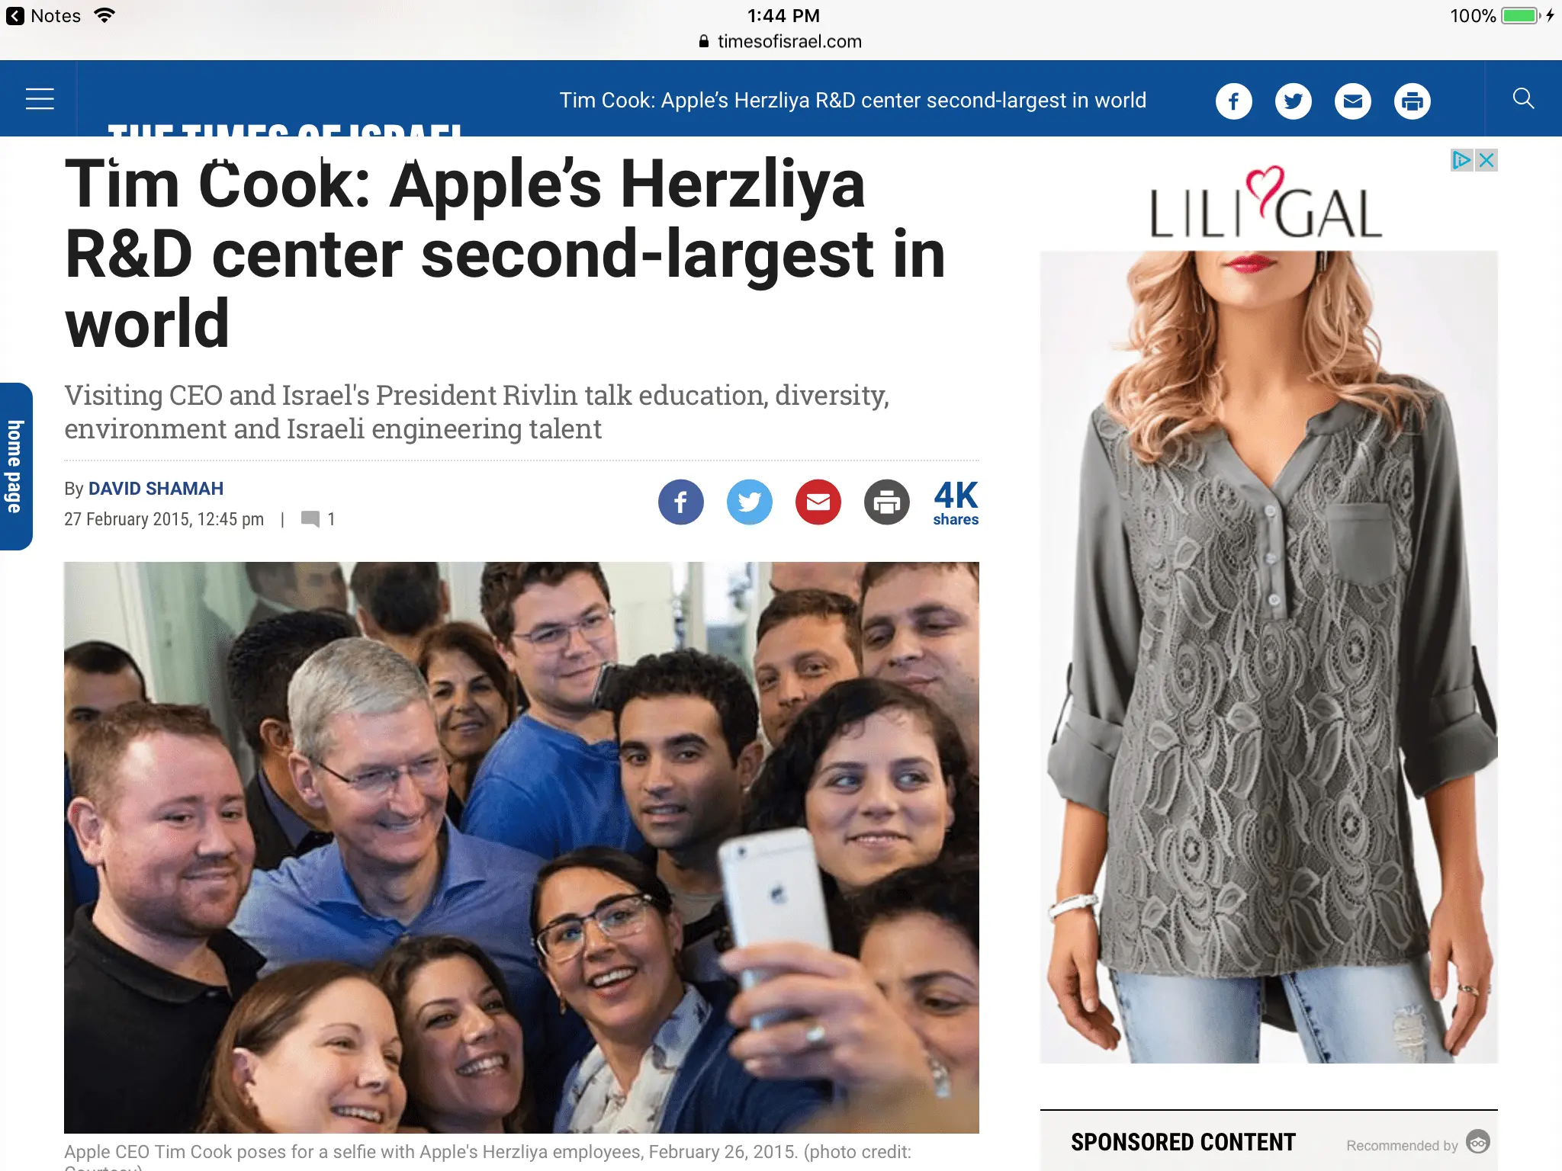Print article using gray printer circle
1562x1171 pixels.
[886, 502]
